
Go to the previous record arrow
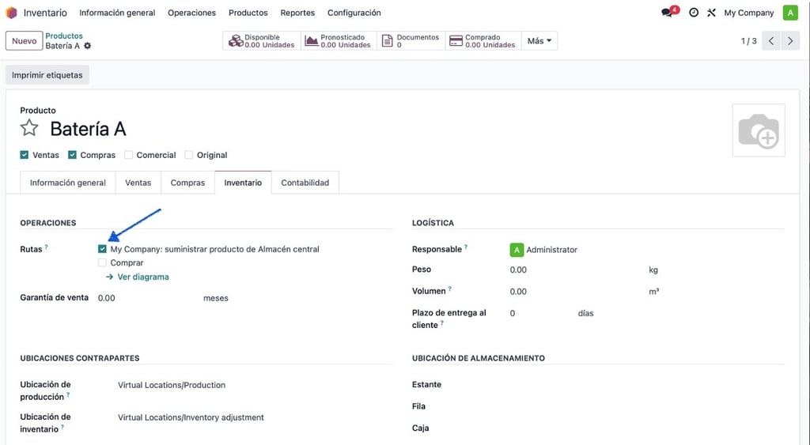[770, 41]
